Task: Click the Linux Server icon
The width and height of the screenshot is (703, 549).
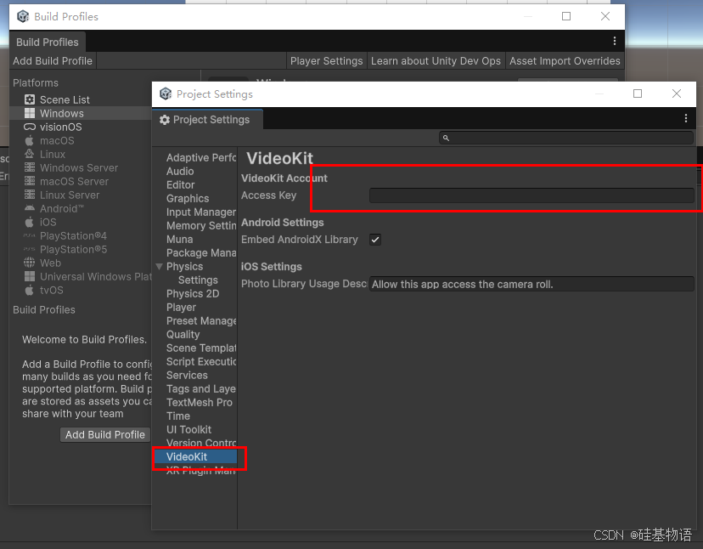Action: [30, 195]
